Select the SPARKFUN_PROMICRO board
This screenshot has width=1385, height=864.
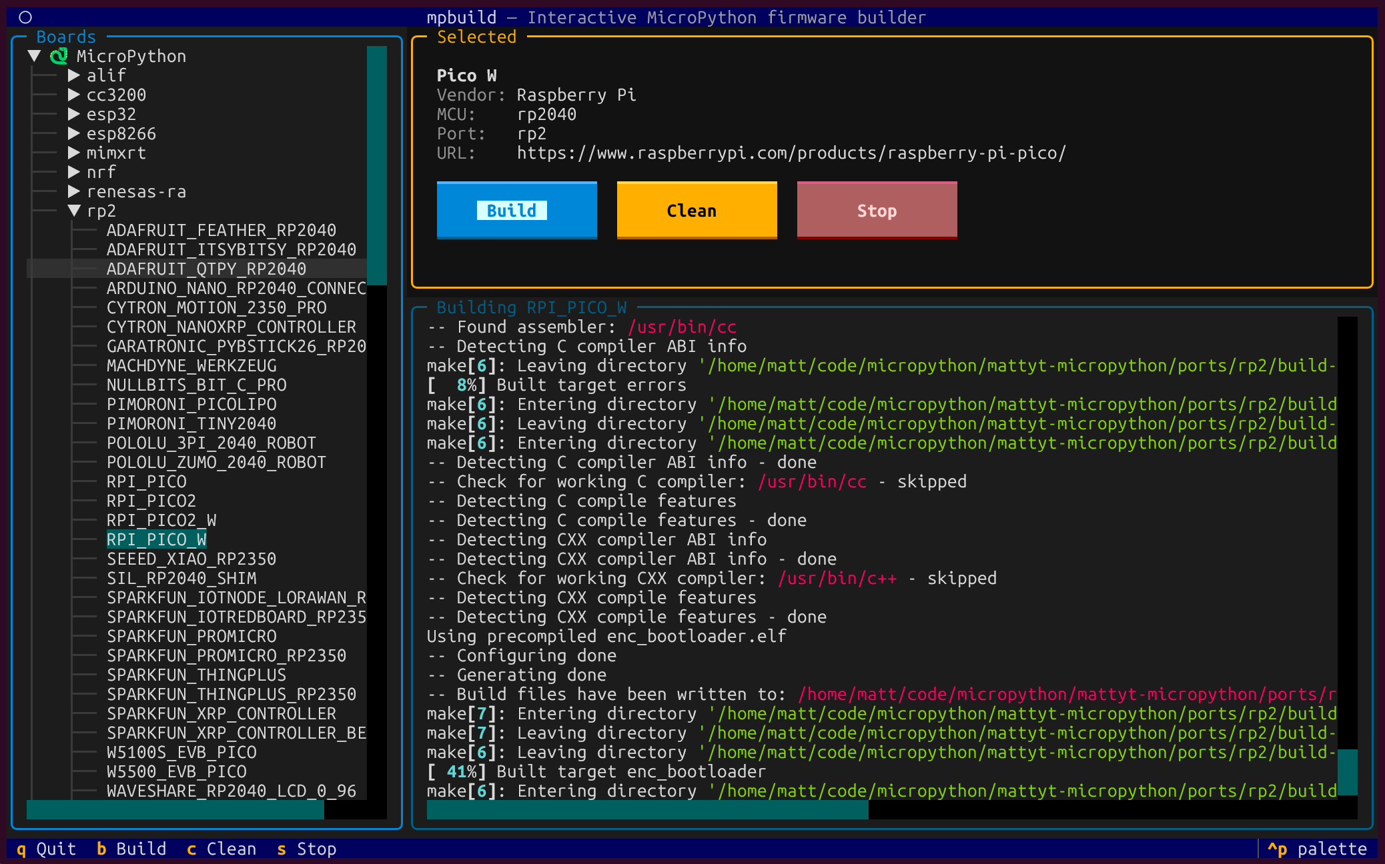[x=191, y=636]
